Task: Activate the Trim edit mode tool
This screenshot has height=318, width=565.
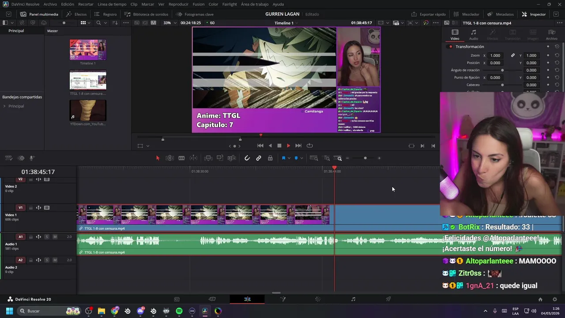Action: (169, 158)
